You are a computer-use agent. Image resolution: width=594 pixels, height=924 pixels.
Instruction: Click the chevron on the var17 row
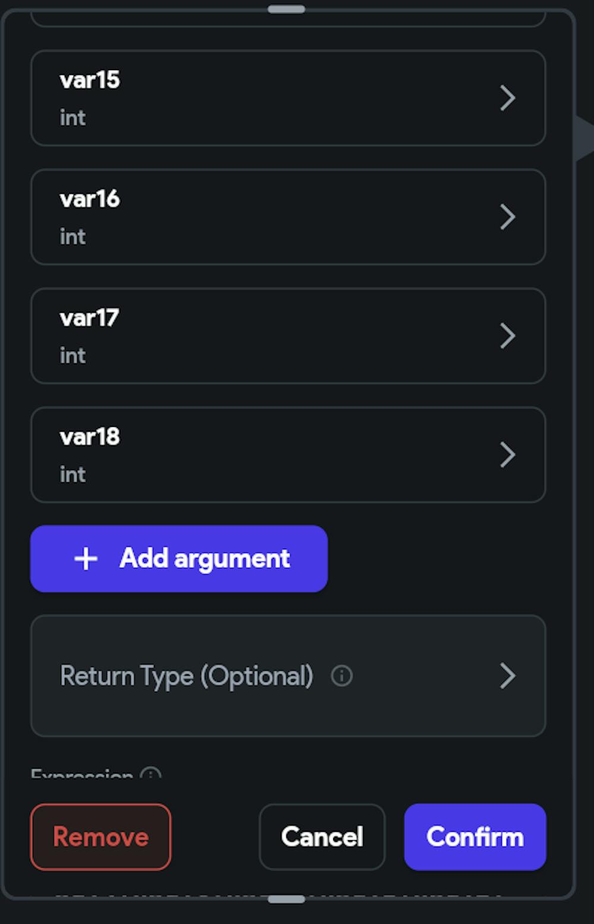pyautogui.click(x=507, y=336)
